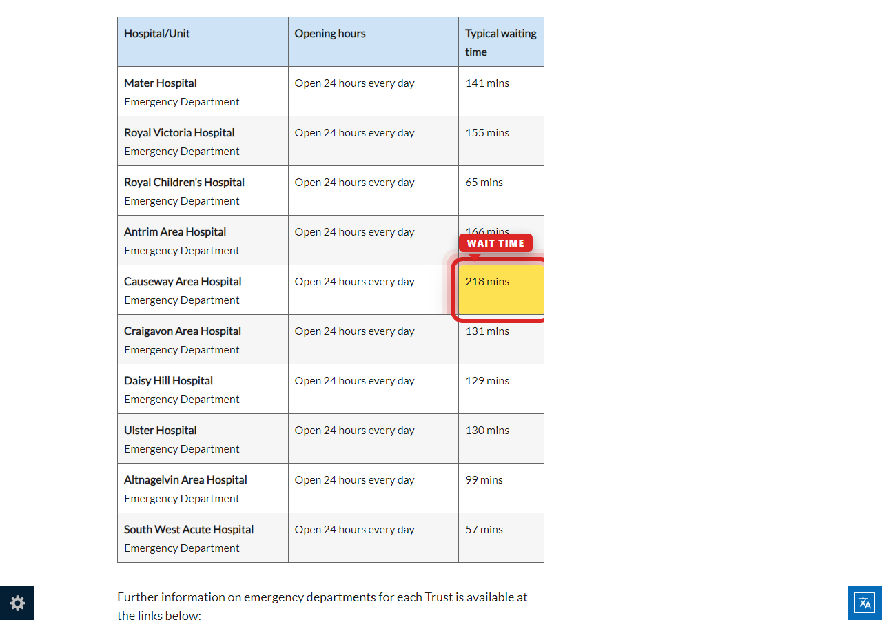Select Altnagelvin Area Hospital name
Image resolution: width=882 pixels, height=620 pixels.
[185, 479]
